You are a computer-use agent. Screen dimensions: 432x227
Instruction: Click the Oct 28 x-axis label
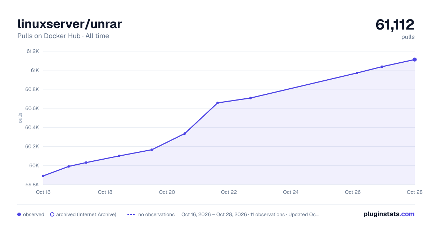pos(414,192)
